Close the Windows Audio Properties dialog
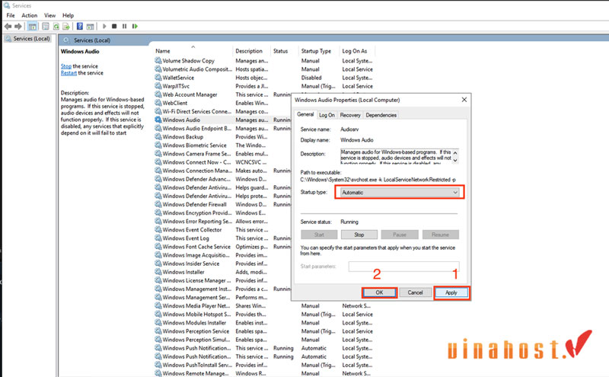609x377 pixels. [x=464, y=100]
